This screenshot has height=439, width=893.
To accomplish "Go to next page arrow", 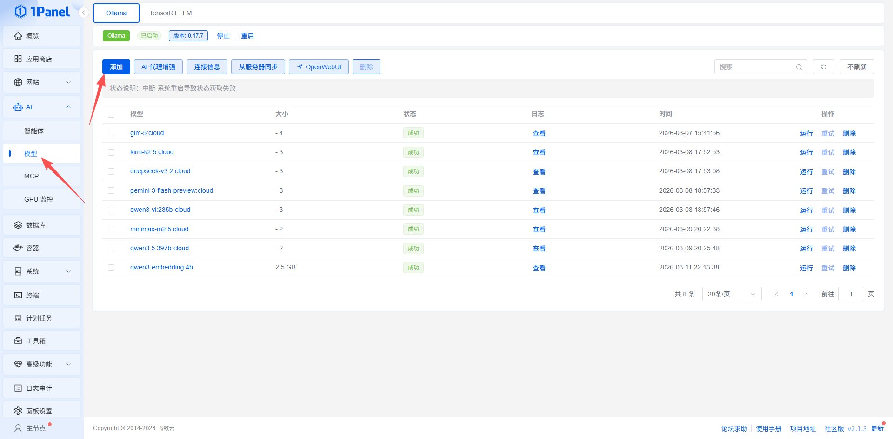I will pos(806,294).
